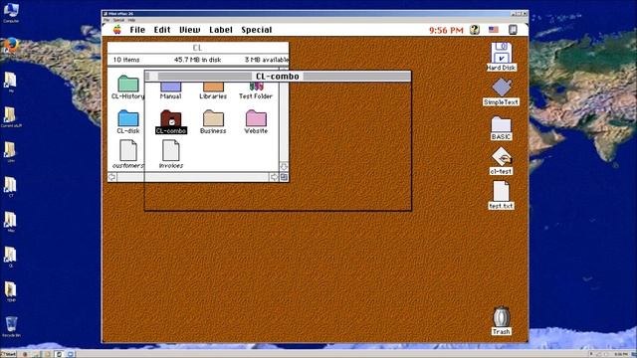Open the Mac File menu
This screenshot has width=637, height=358.
click(137, 30)
